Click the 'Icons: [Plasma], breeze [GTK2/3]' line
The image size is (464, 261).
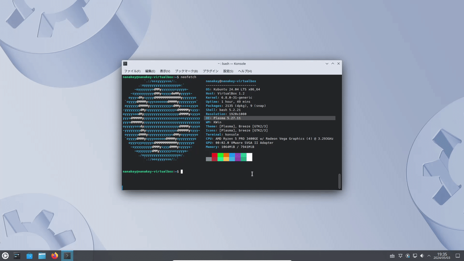tap(237, 130)
